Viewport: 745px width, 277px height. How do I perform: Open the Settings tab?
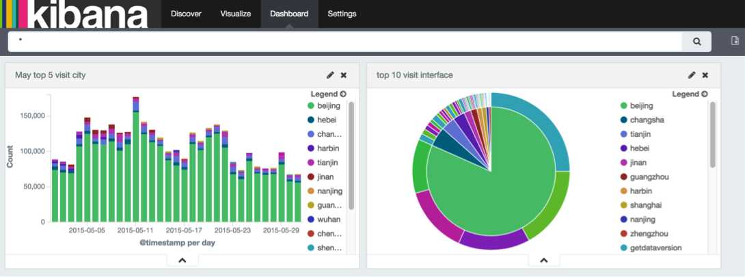342,14
